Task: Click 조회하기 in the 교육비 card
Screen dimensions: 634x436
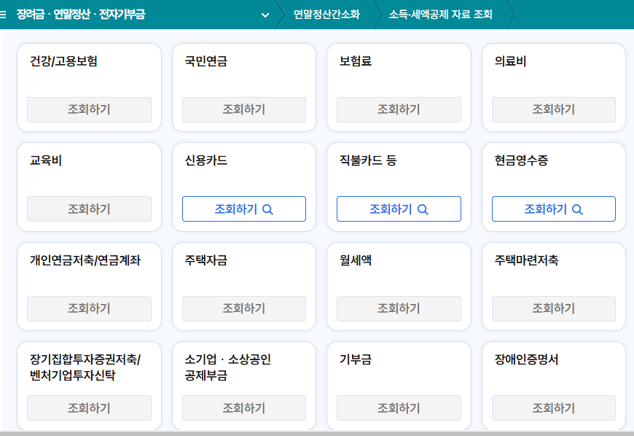Action: point(89,209)
